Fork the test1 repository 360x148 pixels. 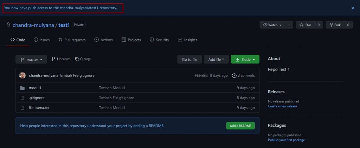[x=334, y=25]
